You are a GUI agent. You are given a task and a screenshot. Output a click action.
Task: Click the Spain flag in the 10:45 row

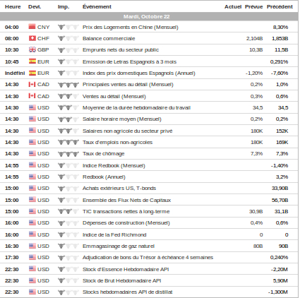tap(32, 61)
